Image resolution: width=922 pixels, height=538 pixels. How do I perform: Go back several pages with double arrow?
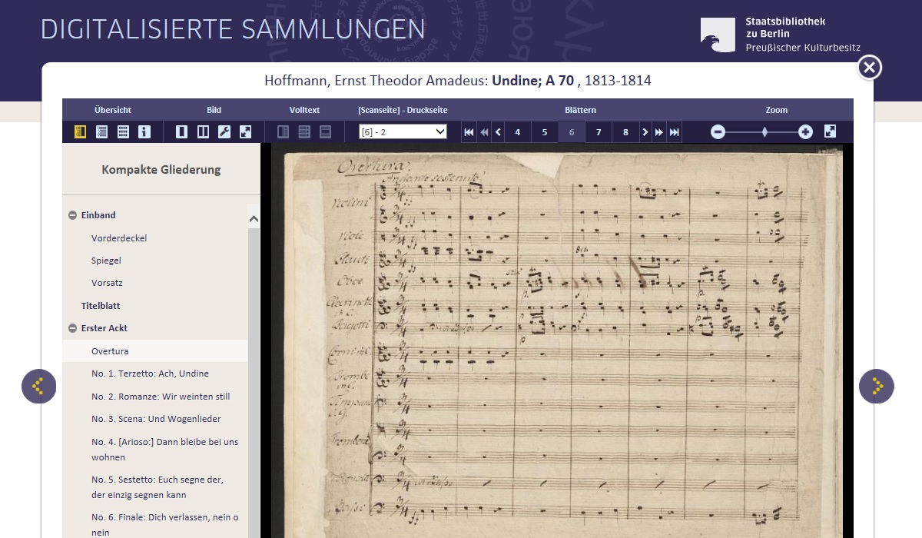coord(484,132)
